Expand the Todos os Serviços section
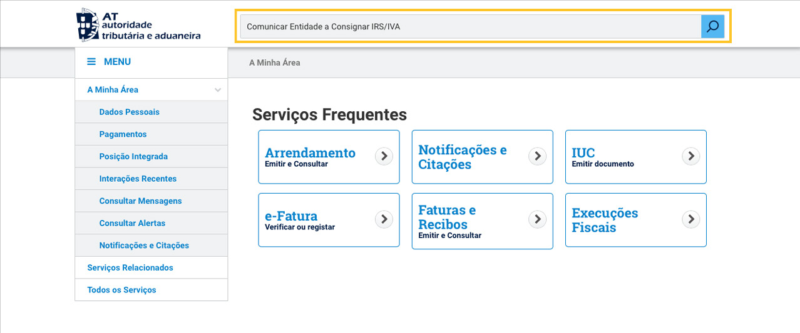 [122, 290]
